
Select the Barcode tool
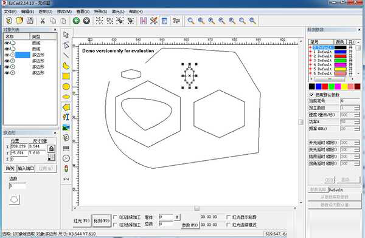[66, 148]
